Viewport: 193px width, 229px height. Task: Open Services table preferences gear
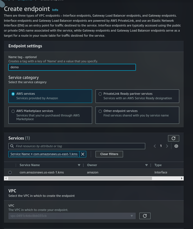[x=176, y=146]
